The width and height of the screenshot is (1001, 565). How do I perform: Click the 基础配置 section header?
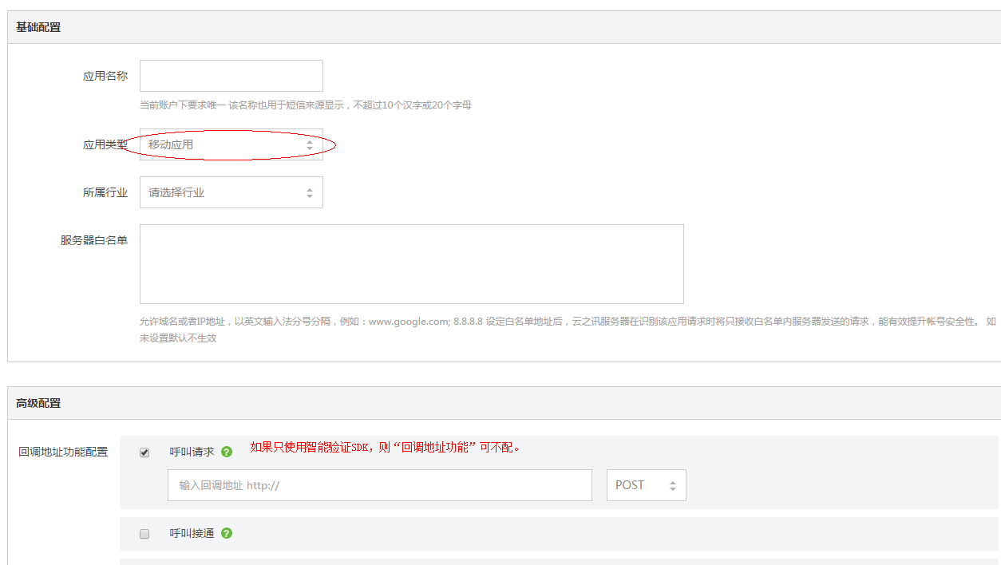tap(38, 27)
